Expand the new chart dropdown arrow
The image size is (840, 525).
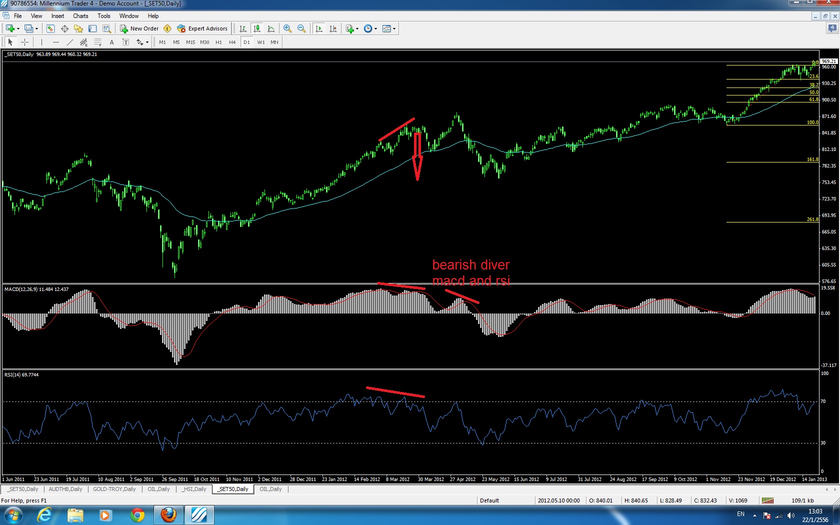(18, 28)
